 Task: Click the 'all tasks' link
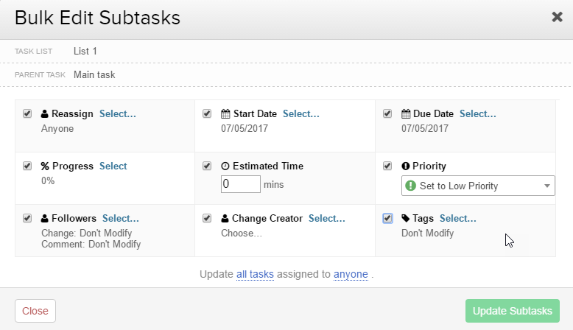tap(255, 275)
